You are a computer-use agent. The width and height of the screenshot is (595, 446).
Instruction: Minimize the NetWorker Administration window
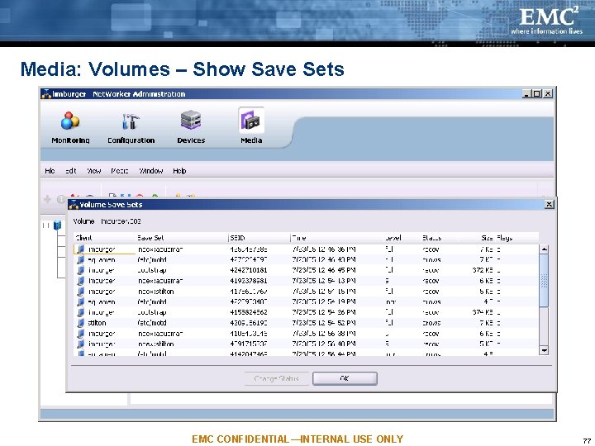click(x=526, y=93)
